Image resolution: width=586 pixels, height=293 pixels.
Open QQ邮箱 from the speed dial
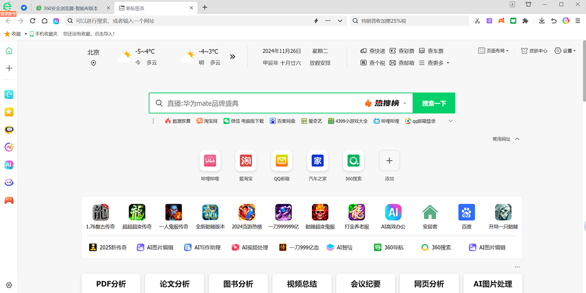pos(282,161)
